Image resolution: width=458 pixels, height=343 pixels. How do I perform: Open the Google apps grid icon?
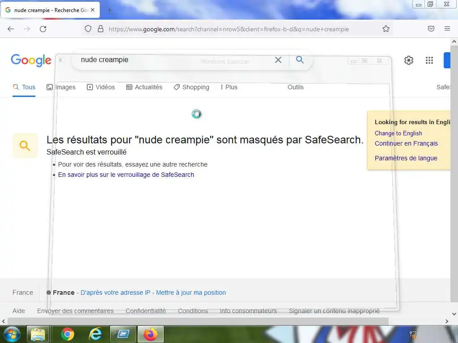tap(429, 60)
